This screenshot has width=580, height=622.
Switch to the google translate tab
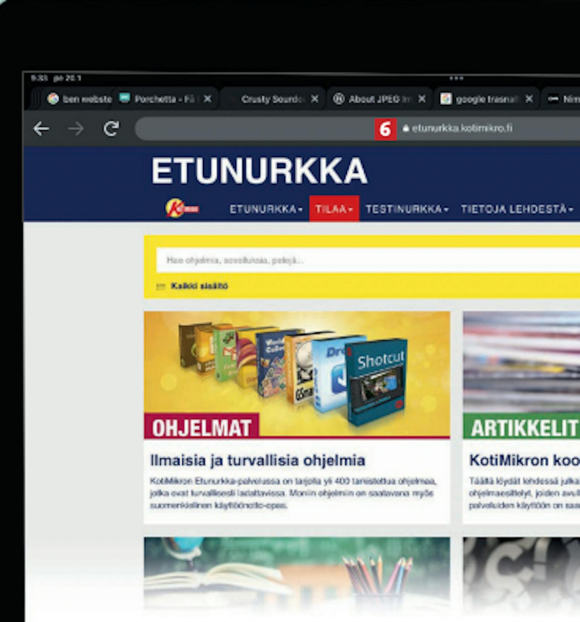[x=487, y=99]
